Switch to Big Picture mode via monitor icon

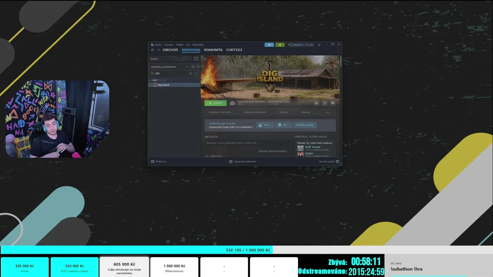coord(319,45)
